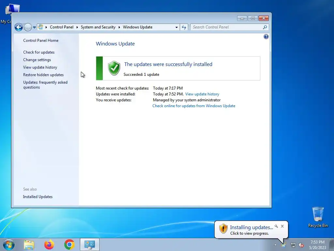Expand the root breadcrumb arrow before Control Panel
This screenshot has width=334, height=251.
coord(46,27)
